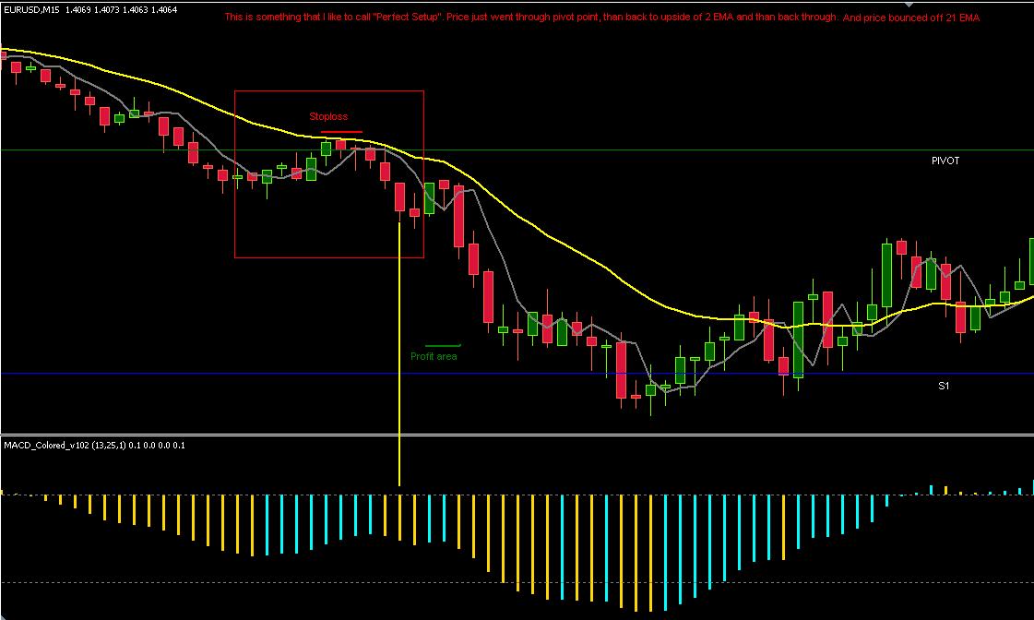Viewport: 1034px width, 620px height.
Task: Click the tallest green candle near right edge
Action: tap(886, 276)
